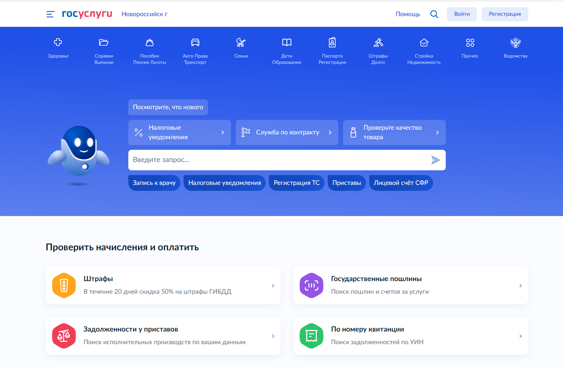Open the Государственные пошлины row chevron
This screenshot has width=563, height=369.
click(520, 285)
